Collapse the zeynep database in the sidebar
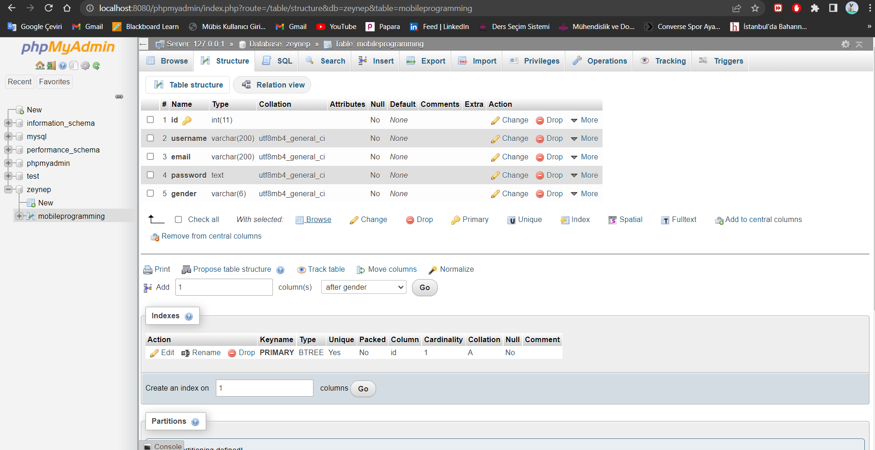 pos(8,189)
